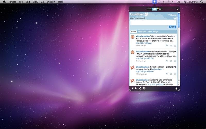Click the 19 minutes ago timestamp
Viewport: 206px width, 129px height.
(x=141, y=74)
